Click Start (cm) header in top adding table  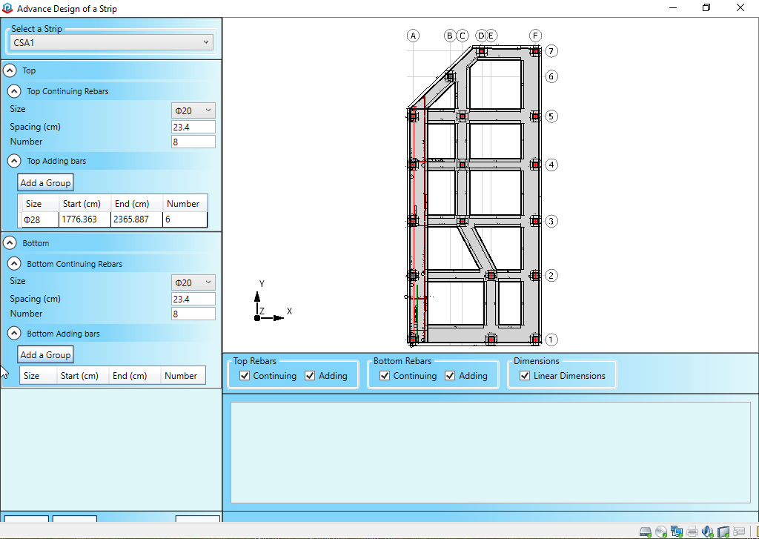pos(84,203)
